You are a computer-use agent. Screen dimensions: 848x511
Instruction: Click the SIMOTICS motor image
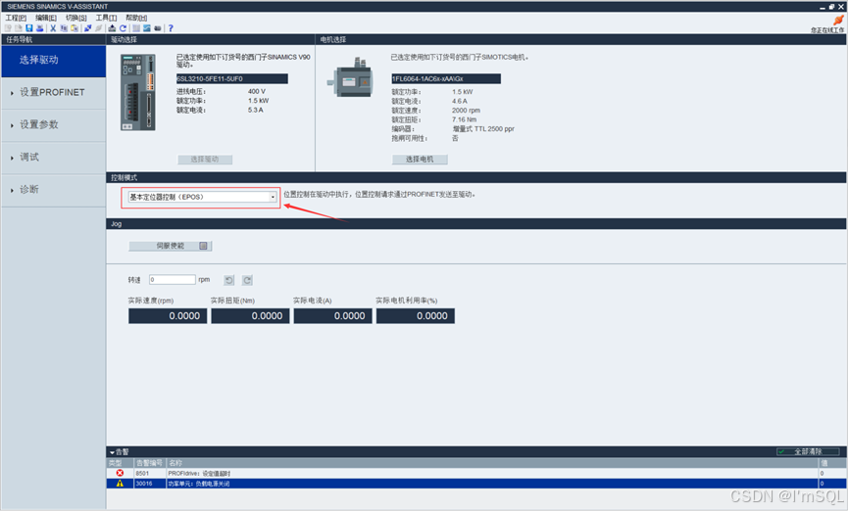click(x=350, y=78)
